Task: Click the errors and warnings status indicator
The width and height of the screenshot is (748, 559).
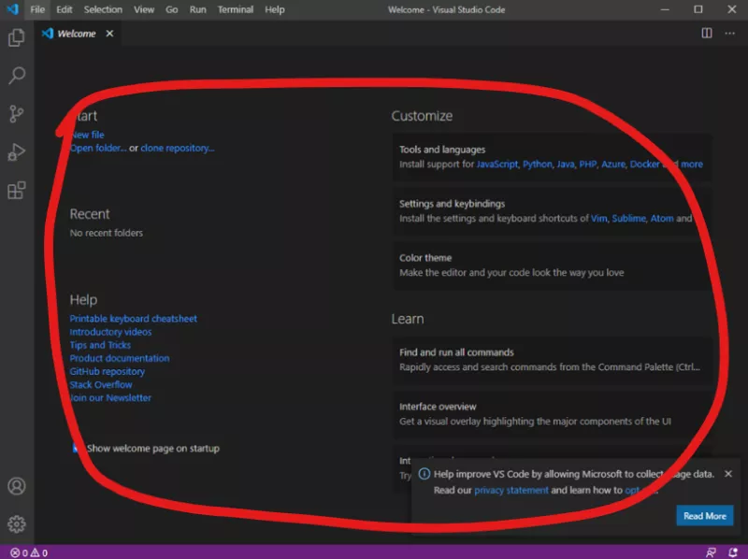Action: (29, 552)
